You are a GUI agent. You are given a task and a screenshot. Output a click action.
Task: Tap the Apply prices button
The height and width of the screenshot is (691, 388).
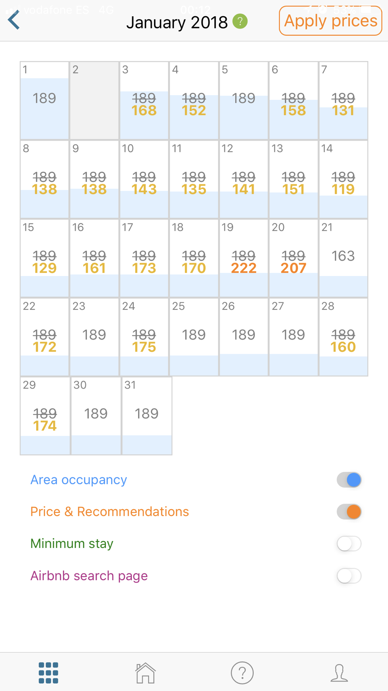point(331,21)
